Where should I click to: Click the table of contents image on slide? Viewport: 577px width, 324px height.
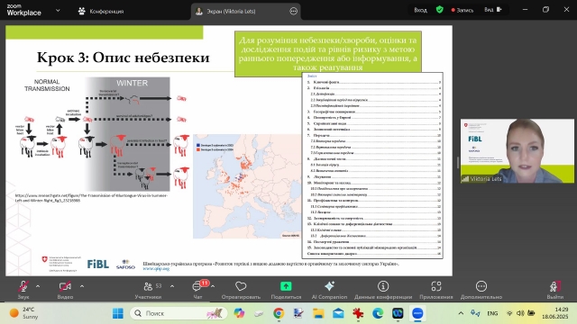pos(372,166)
